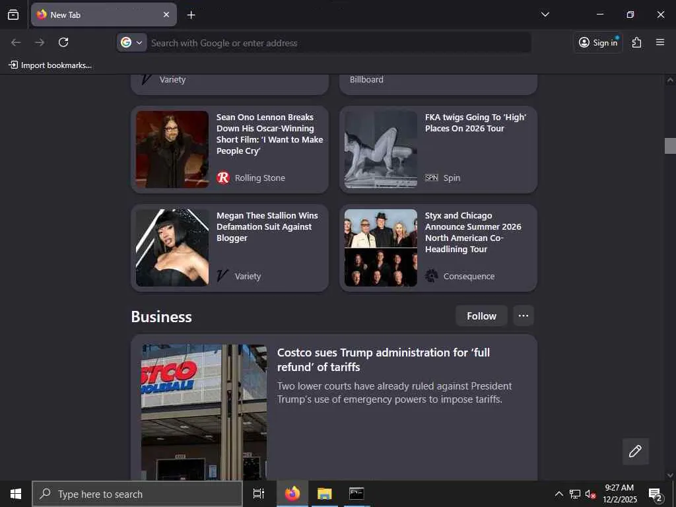Click the scrollbar down arrow
The width and height of the screenshot is (676, 507).
[x=670, y=475]
